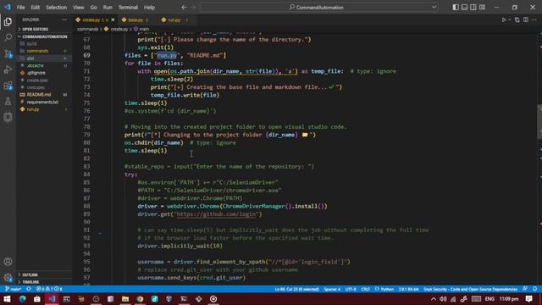Image resolution: width=542 pixels, height=305 pixels.
Task: Open the errors and warnings status indicator
Action: coord(49,289)
